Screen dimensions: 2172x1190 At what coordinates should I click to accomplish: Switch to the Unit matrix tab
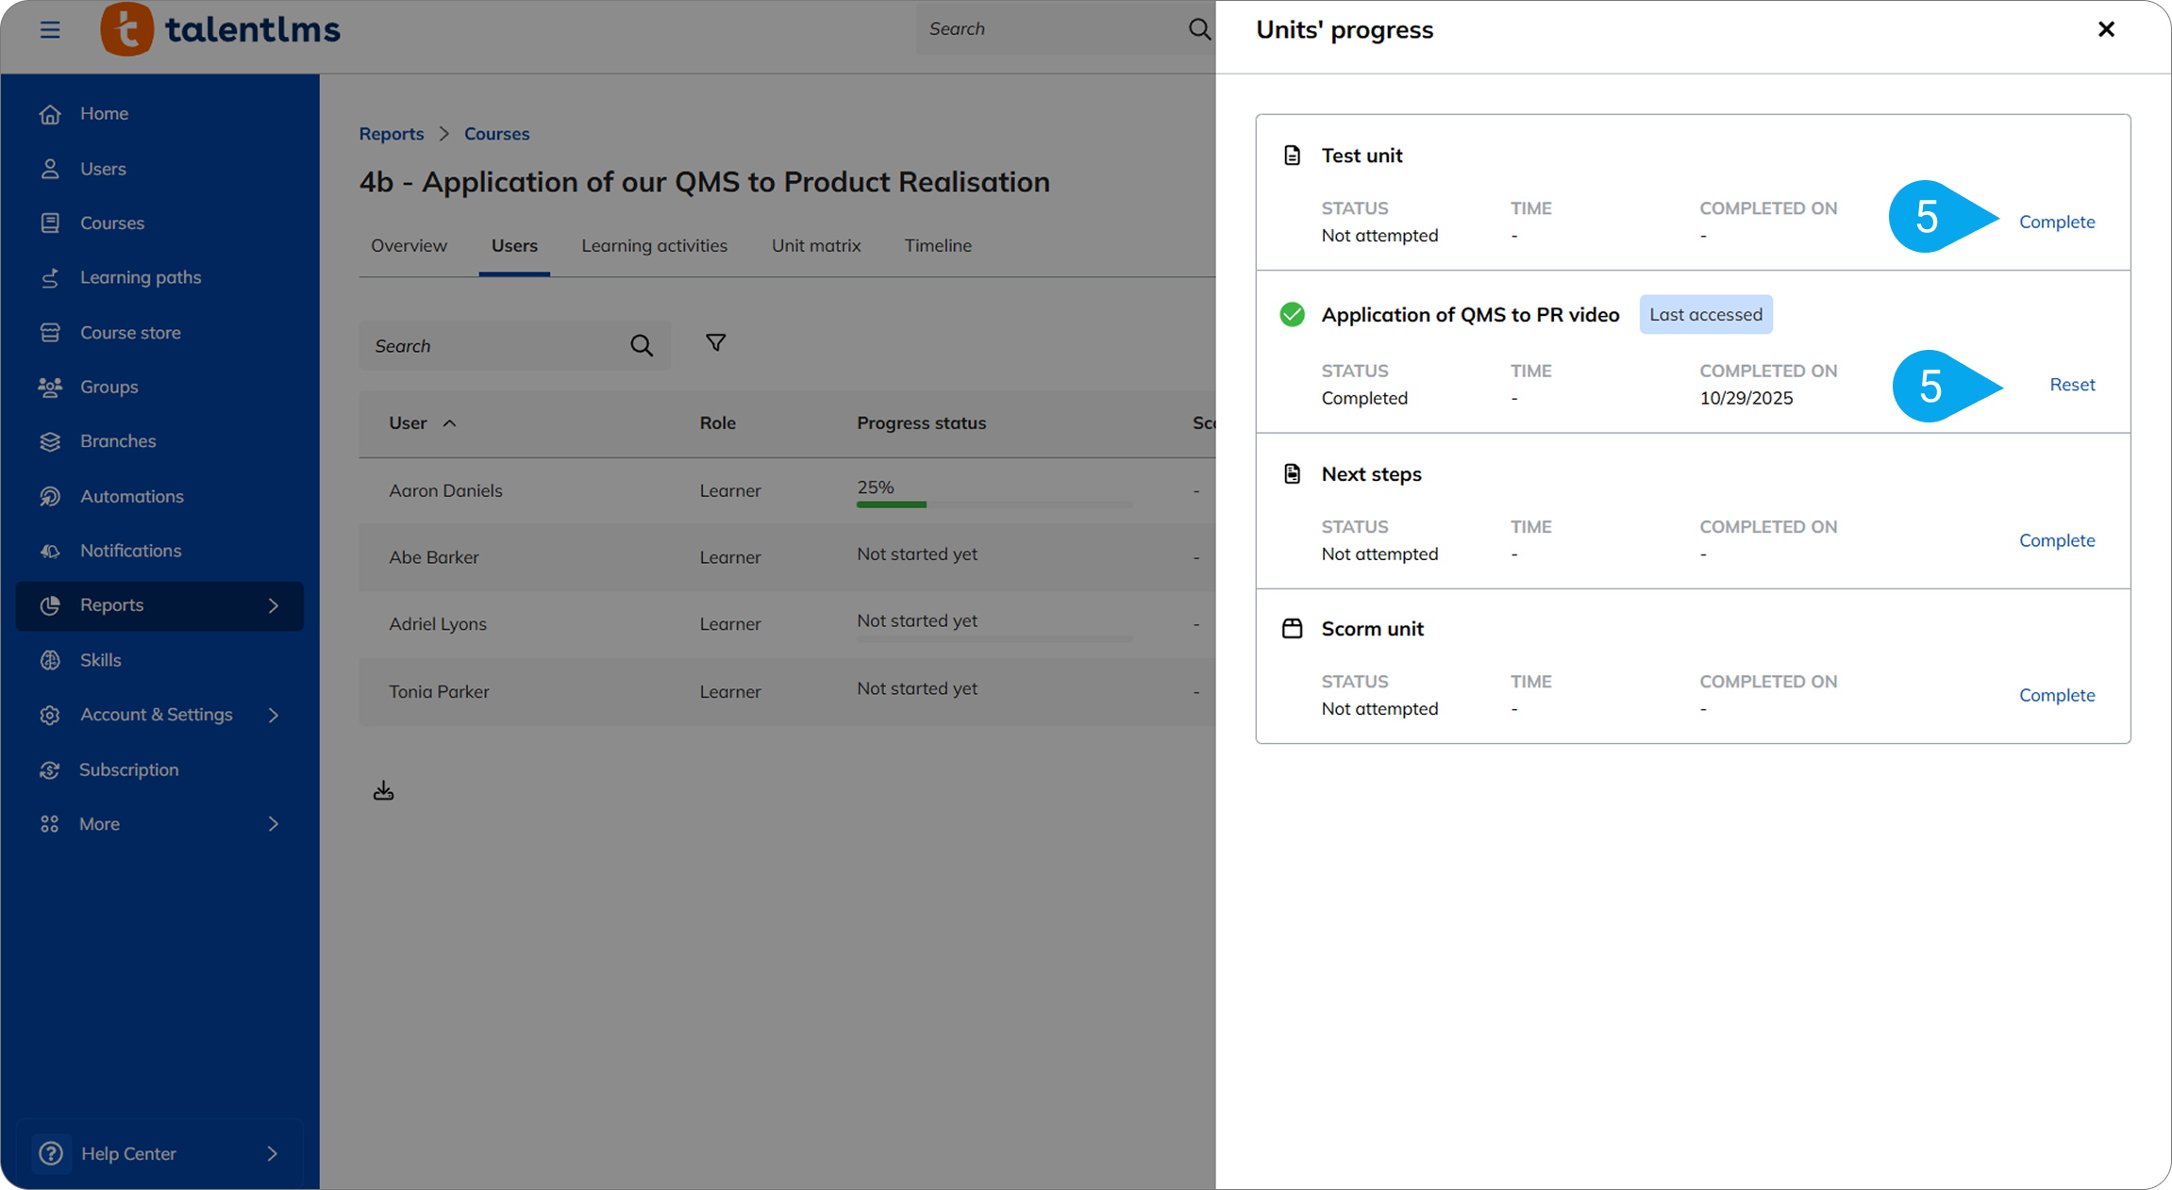815,246
